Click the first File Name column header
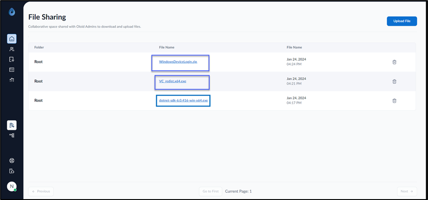The width and height of the screenshot is (428, 200). (166, 48)
